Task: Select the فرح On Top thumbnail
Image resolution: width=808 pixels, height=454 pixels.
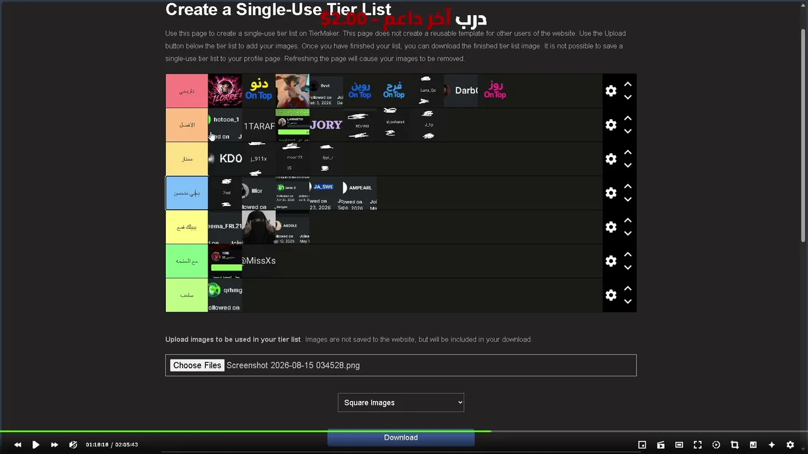Action: (x=394, y=91)
